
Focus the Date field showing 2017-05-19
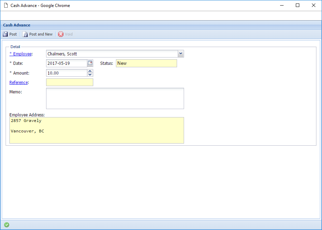66,63
